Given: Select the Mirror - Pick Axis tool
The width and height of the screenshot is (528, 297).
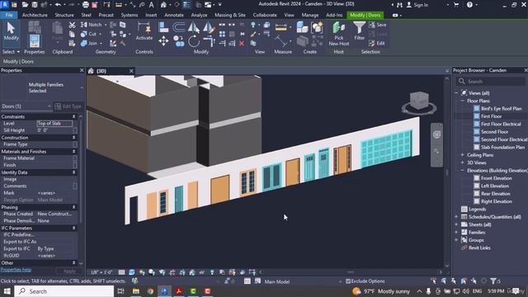Looking at the screenshot, I should 193,26.
